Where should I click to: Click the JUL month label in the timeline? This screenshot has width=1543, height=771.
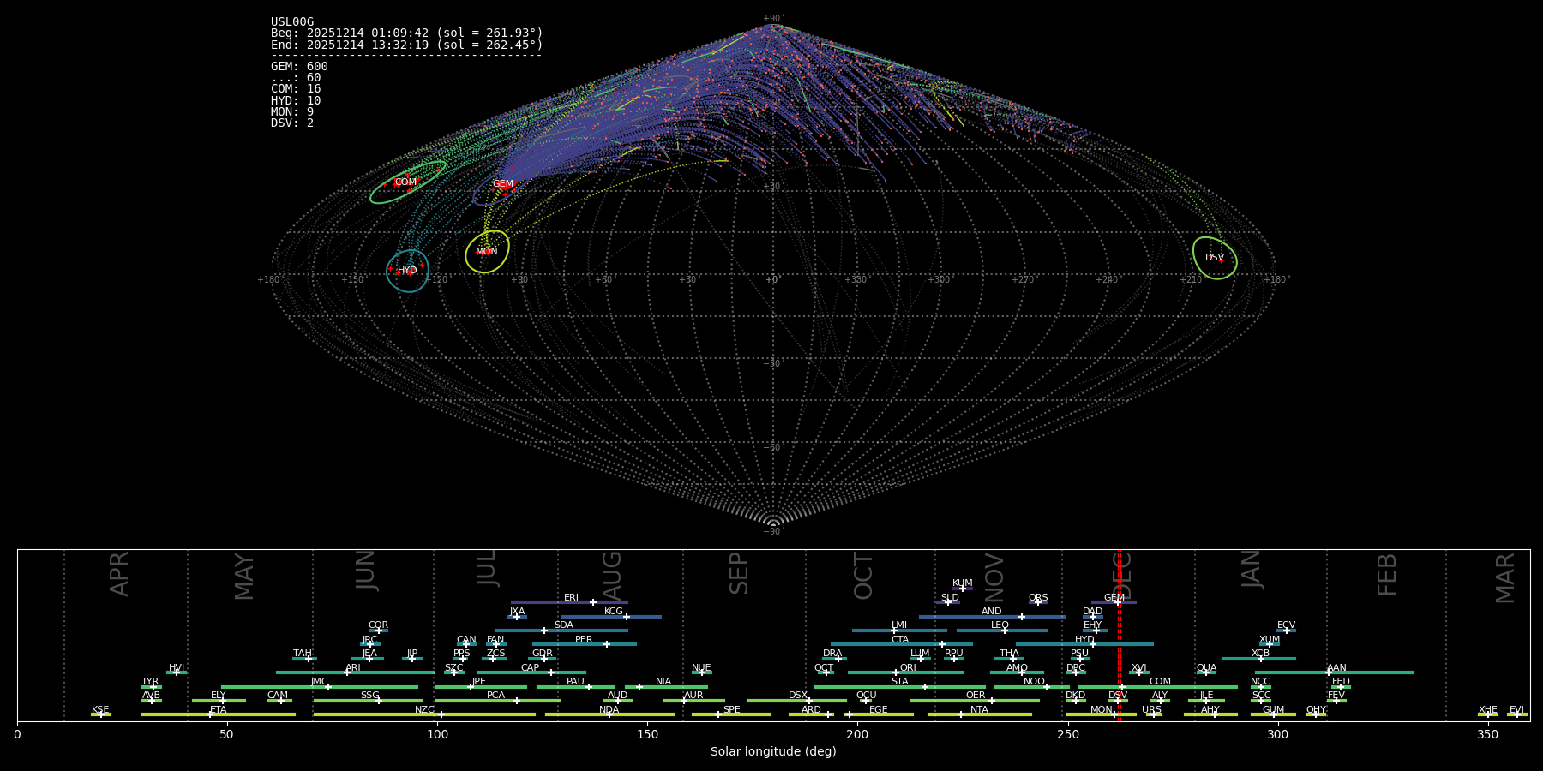(x=487, y=568)
